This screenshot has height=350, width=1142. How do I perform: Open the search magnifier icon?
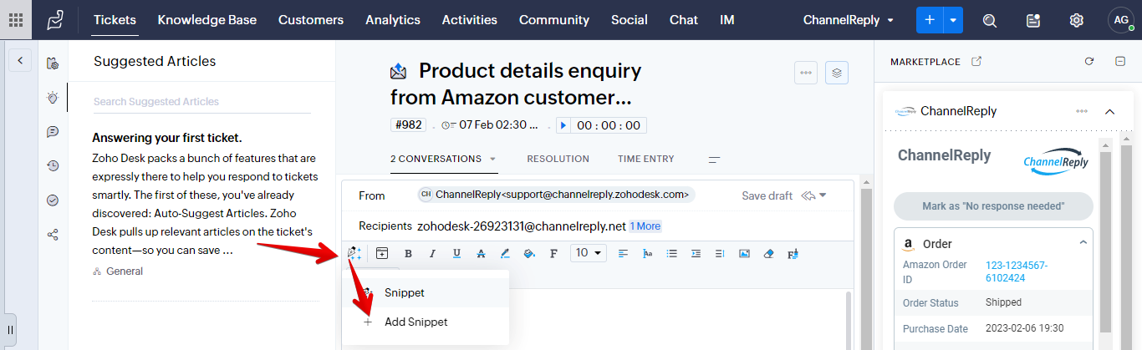point(990,20)
